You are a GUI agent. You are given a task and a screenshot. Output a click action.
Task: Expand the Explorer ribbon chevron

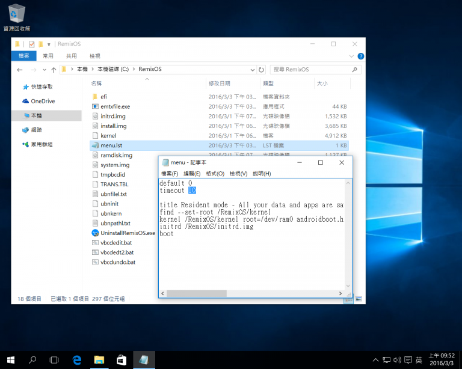351,56
